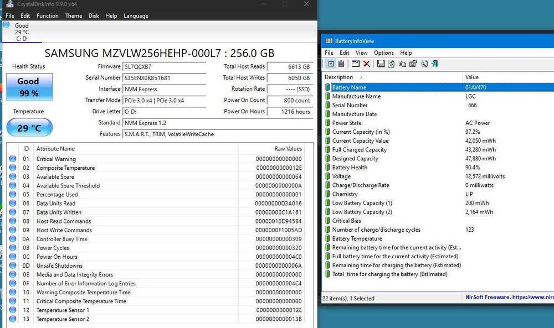Select the Data Units Written attribute row
Viewport: 554px width, 328px height.
tap(156, 212)
